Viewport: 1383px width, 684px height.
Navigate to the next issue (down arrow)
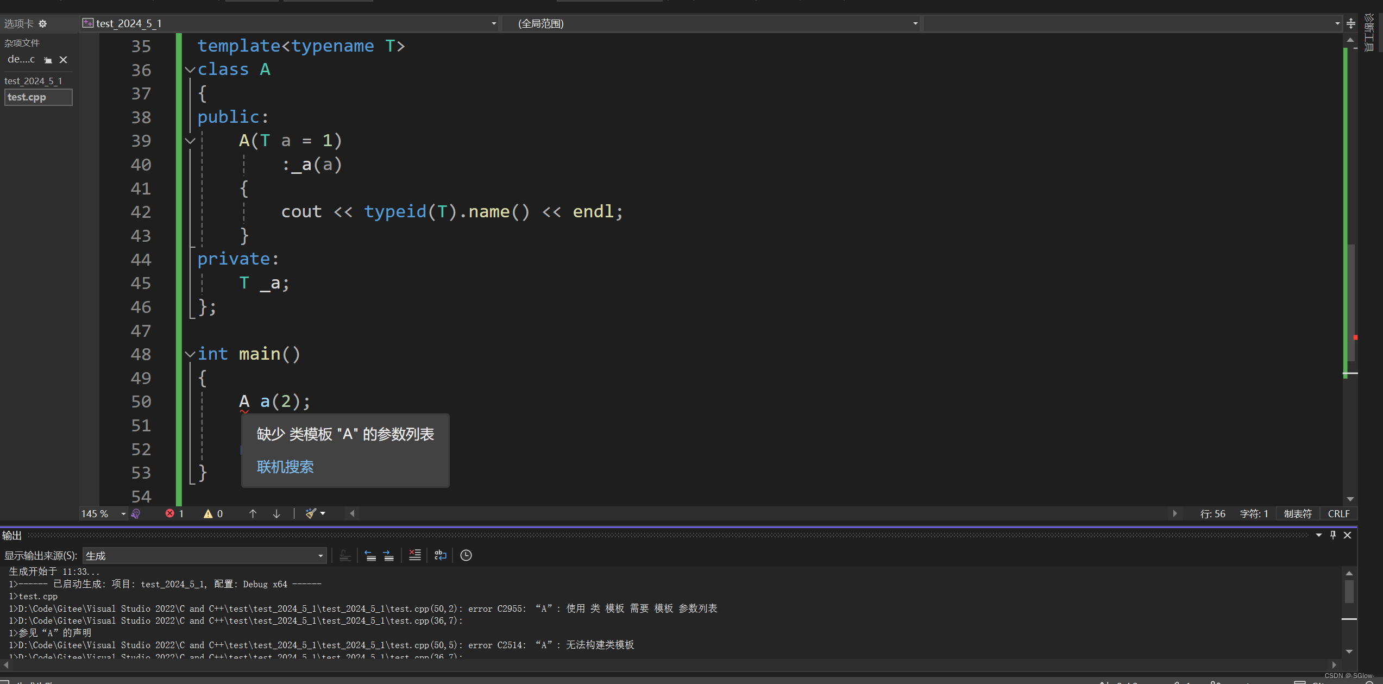pyautogui.click(x=276, y=513)
